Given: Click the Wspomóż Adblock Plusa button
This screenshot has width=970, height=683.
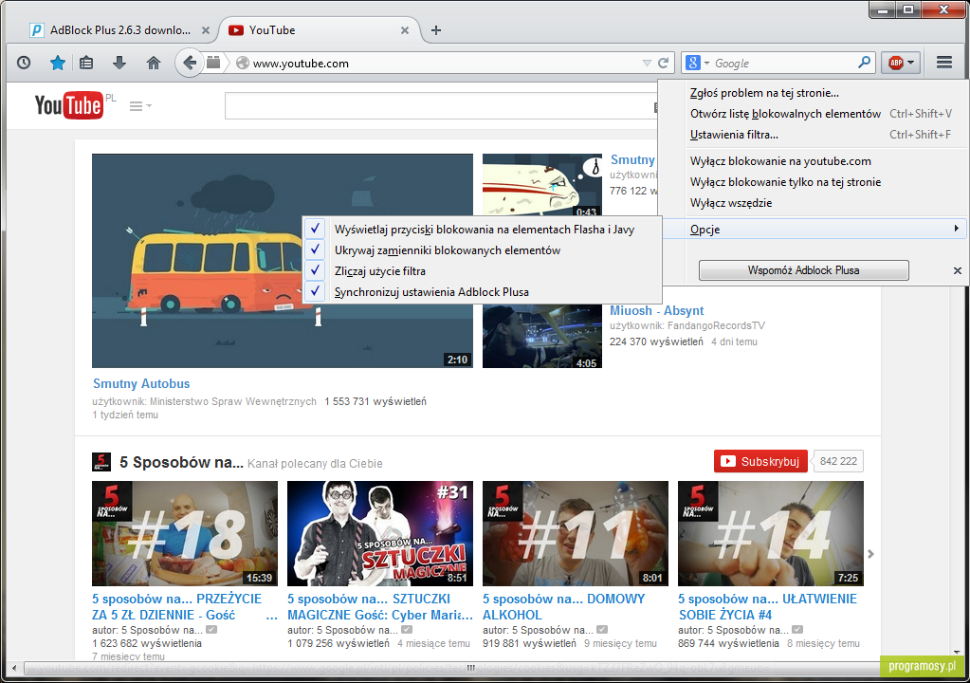Looking at the screenshot, I should [x=803, y=270].
